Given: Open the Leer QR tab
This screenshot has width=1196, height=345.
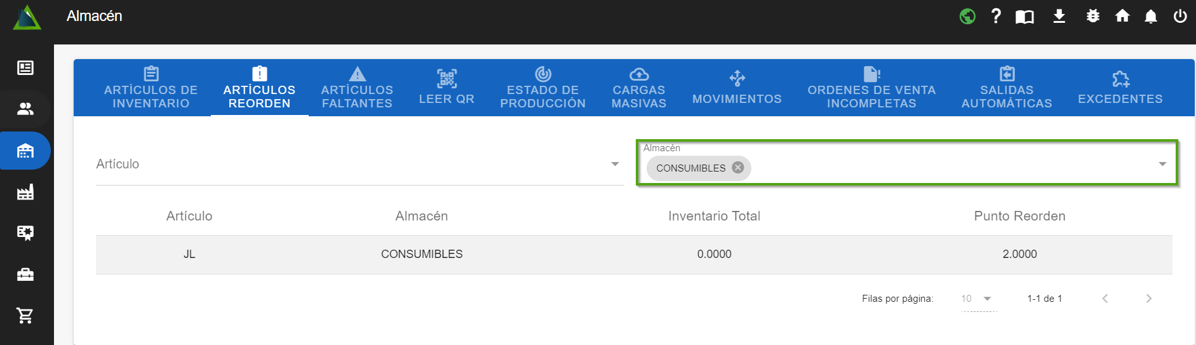Looking at the screenshot, I should pos(447,88).
